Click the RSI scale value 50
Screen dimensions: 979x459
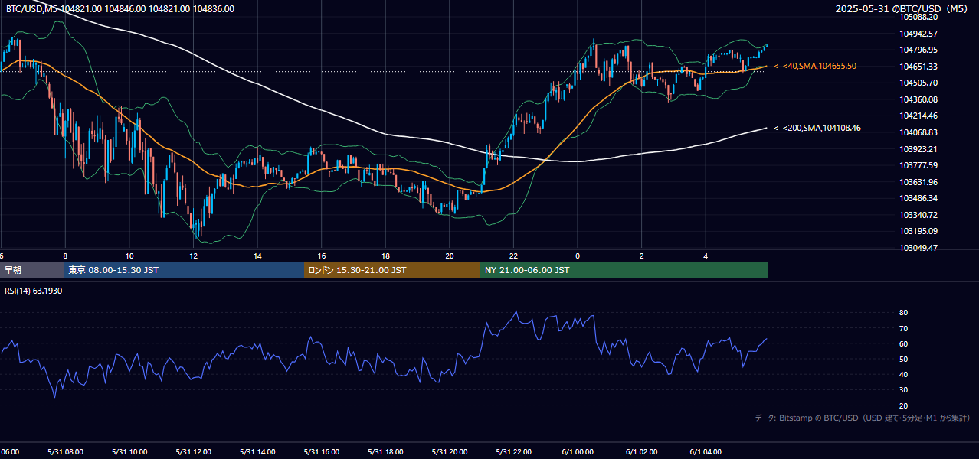pos(903,359)
